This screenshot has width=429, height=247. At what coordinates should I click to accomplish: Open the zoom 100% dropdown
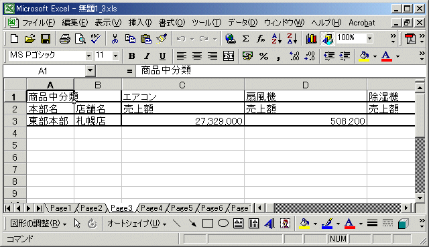click(x=369, y=39)
